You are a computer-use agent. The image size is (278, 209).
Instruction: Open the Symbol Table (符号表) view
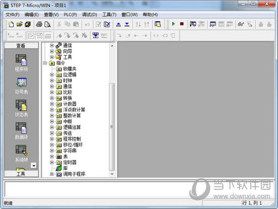coord(21,86)
